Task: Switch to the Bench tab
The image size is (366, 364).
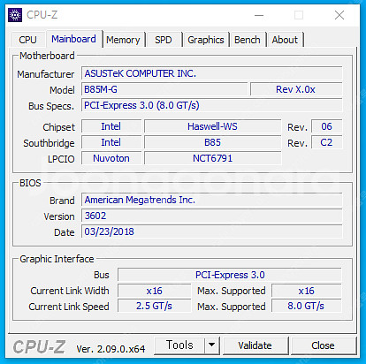Action: (248, 40)
